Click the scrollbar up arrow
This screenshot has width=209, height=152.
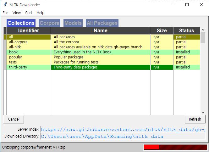pyautogui.click(x=203, y=30)
